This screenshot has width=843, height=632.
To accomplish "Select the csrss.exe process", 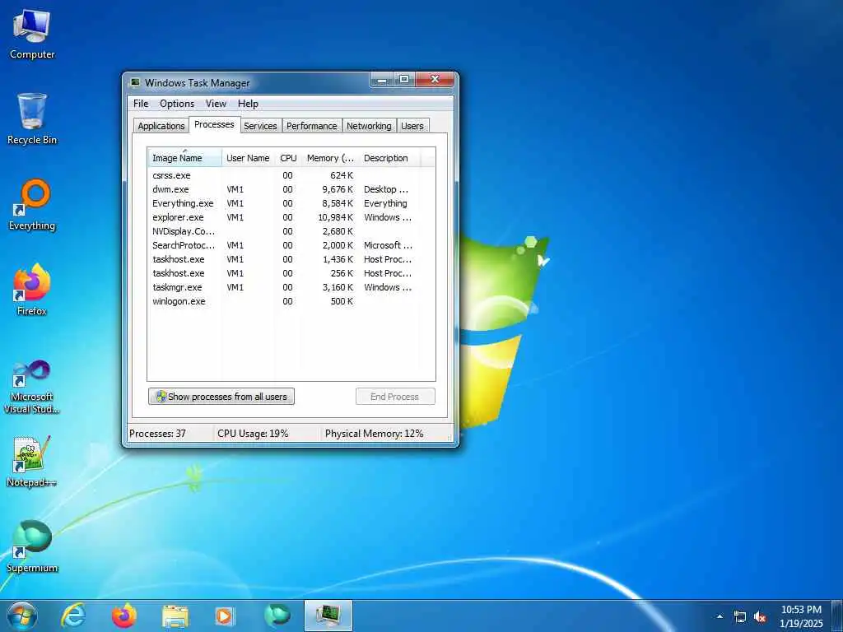I will pyautogui.click(x=291, y=175).
